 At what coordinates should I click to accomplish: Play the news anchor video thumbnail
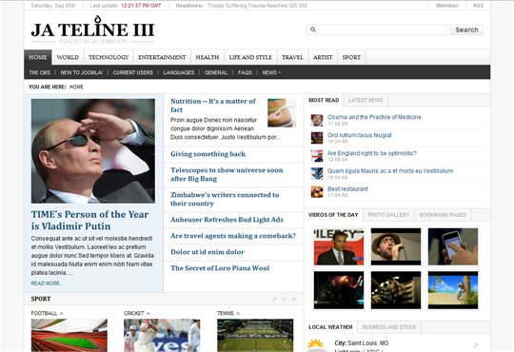pos(339,246)
